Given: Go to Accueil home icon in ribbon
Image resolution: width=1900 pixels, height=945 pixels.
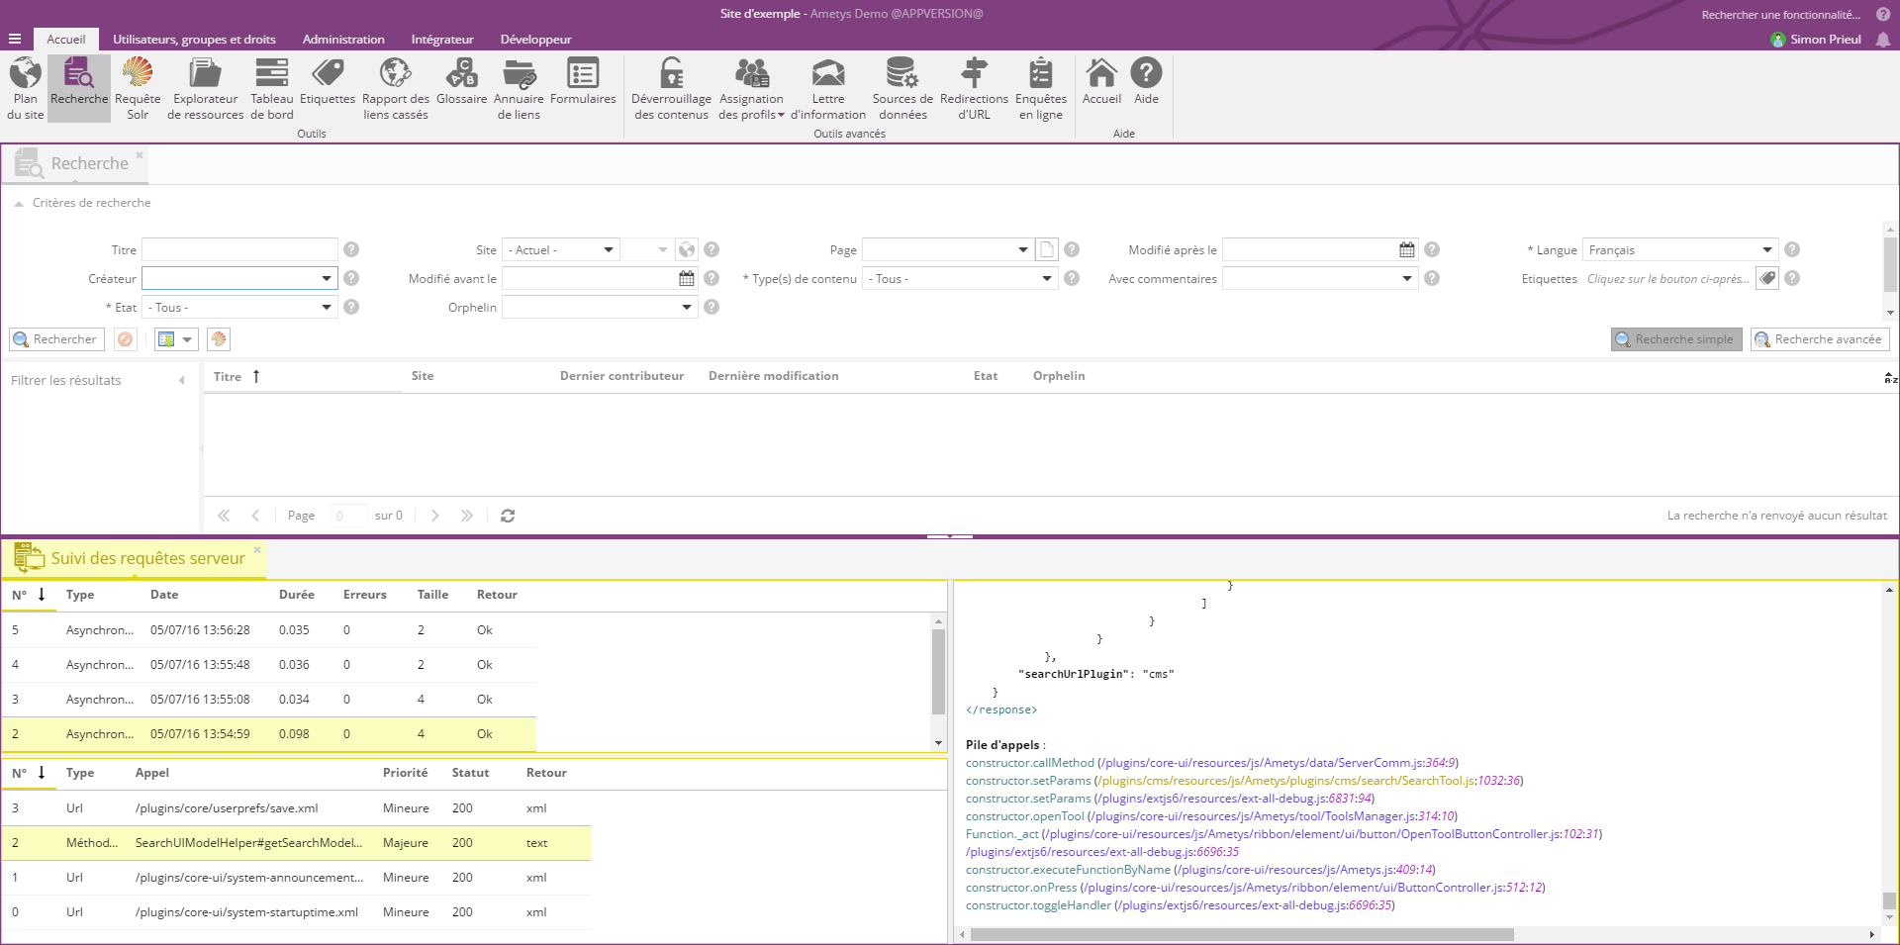Looking at the screenshot, I should (x=1101, y=81).
